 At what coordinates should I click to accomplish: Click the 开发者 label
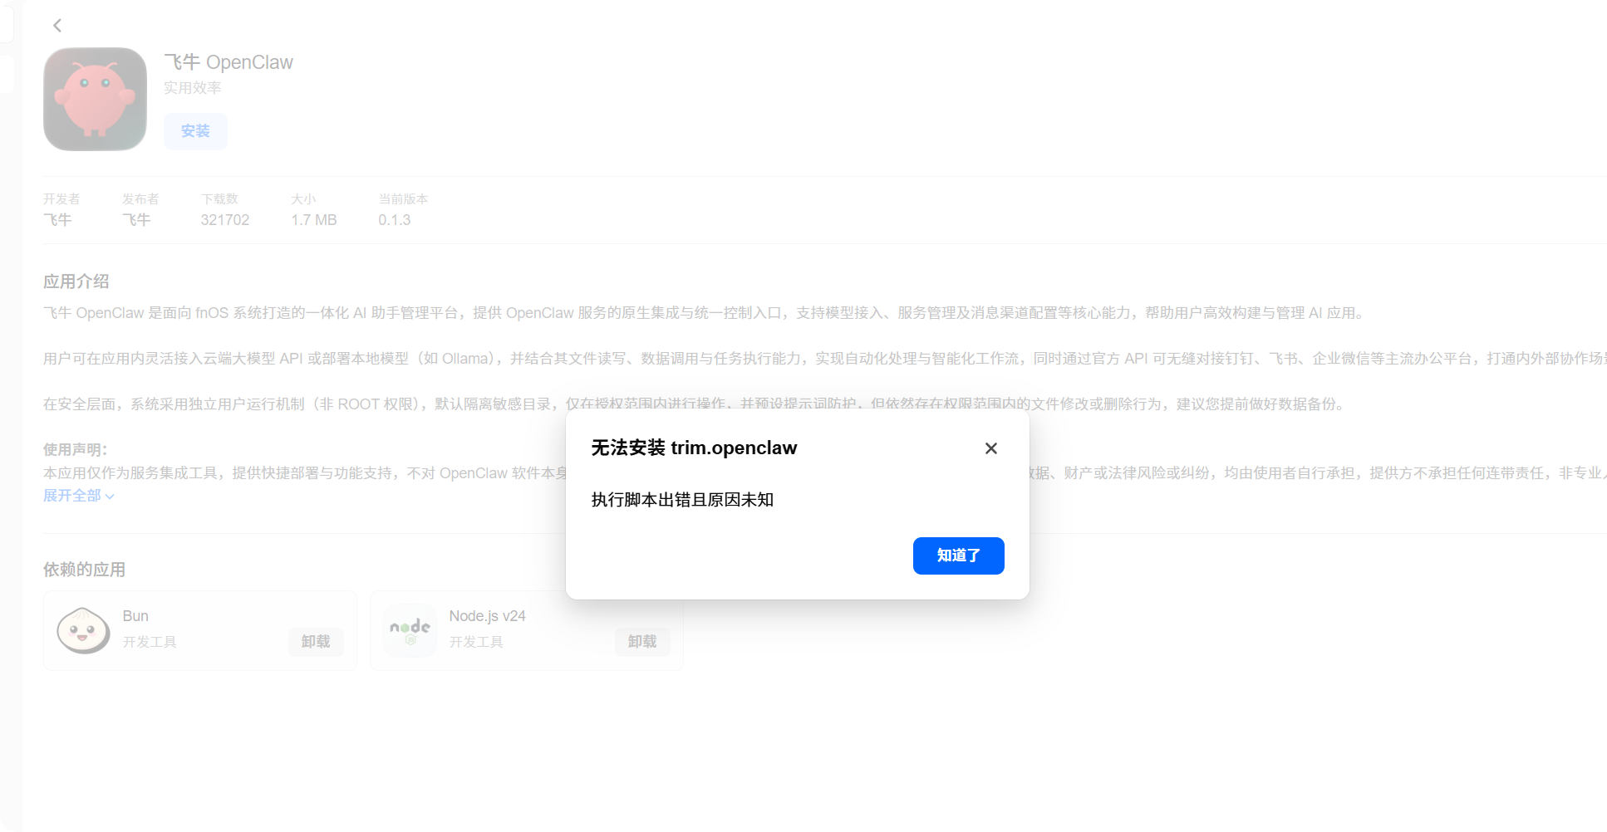click(61, 199)
